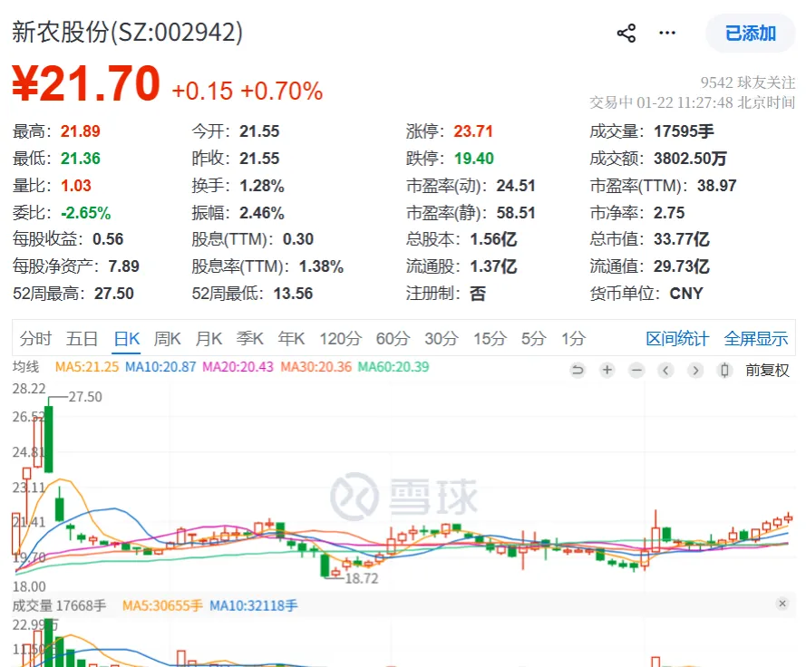
Task: Switch to the 分时 chart tab
Action: coord(35,339)
